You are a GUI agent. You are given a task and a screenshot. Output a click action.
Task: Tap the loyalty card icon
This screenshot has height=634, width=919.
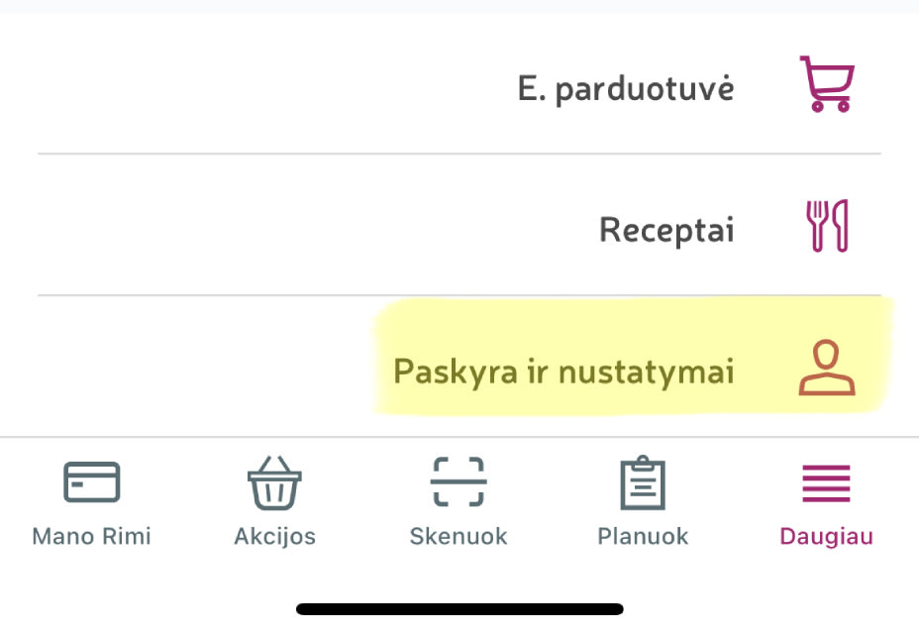click(91, 482)
